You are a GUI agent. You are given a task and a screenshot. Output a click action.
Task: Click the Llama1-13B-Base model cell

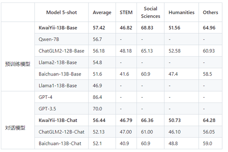point(58,85)
